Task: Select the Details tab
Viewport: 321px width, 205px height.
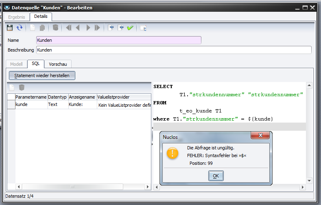Action: click(41, 16)
